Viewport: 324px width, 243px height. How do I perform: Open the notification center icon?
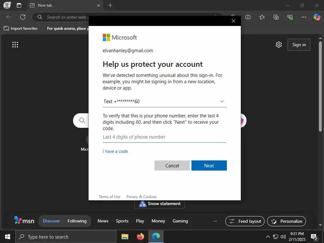(314, 237)
